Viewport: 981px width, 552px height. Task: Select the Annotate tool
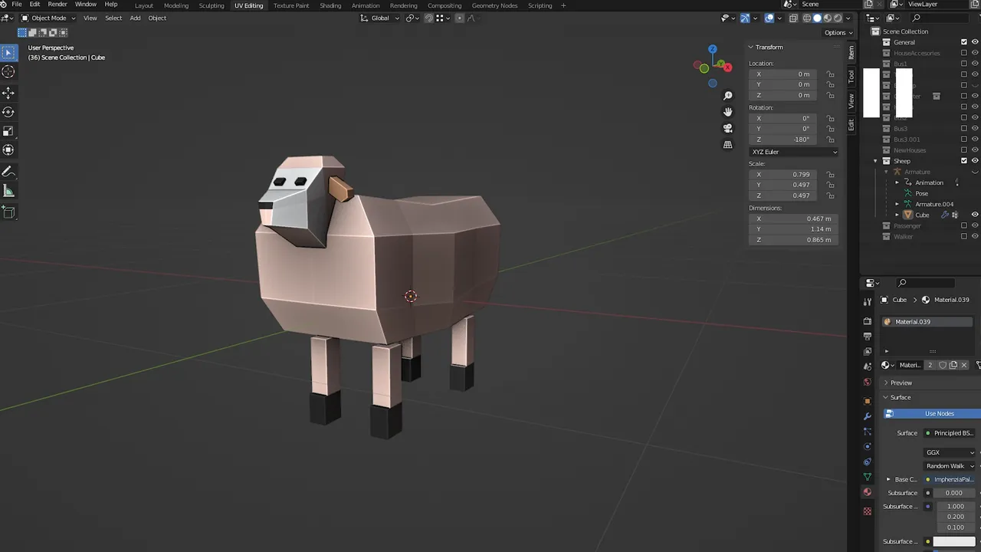pos(8,172)
